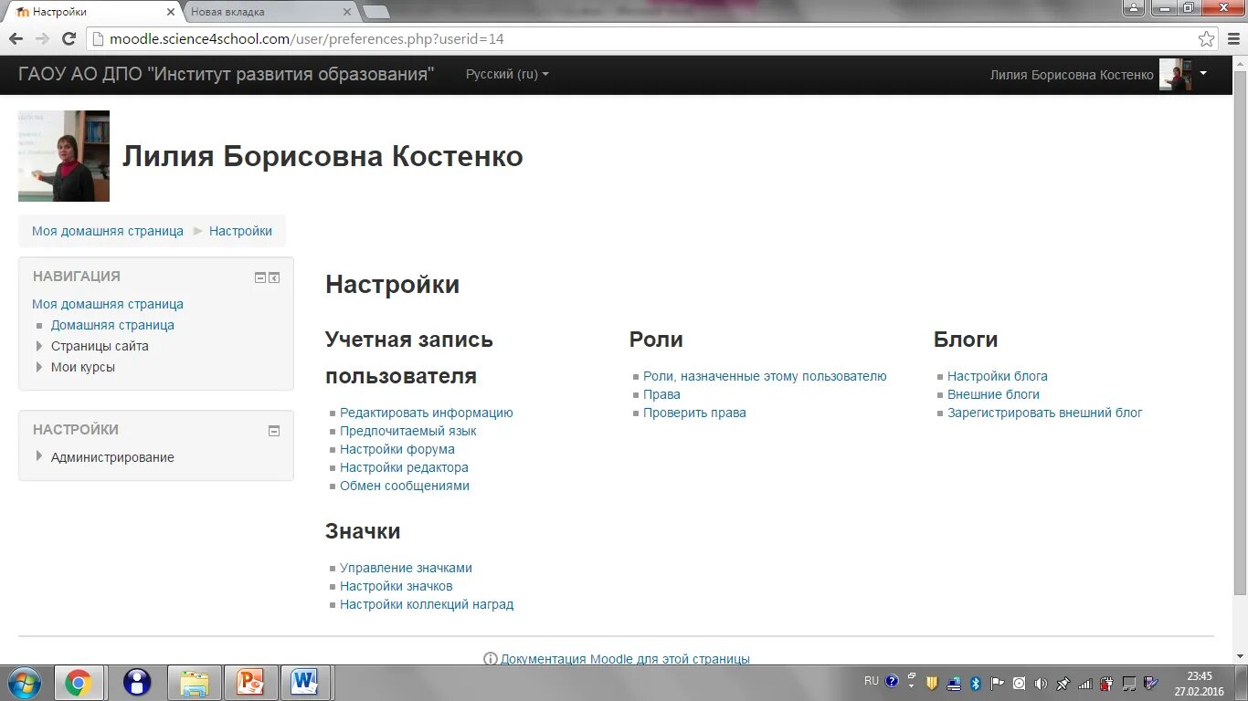Open Внешние блоги link
Screen dimensions: 1248x701
click(993, 394)
